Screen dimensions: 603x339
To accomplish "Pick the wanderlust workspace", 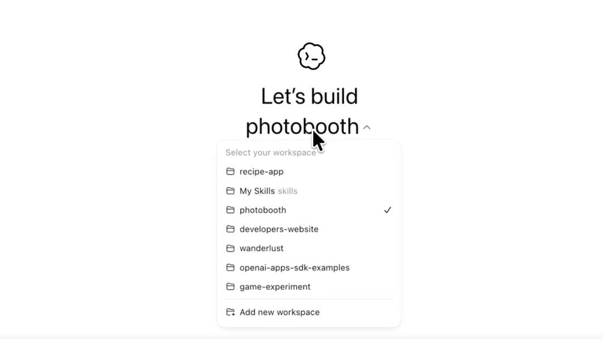I will pyautogui.click(x=309, y=248).
